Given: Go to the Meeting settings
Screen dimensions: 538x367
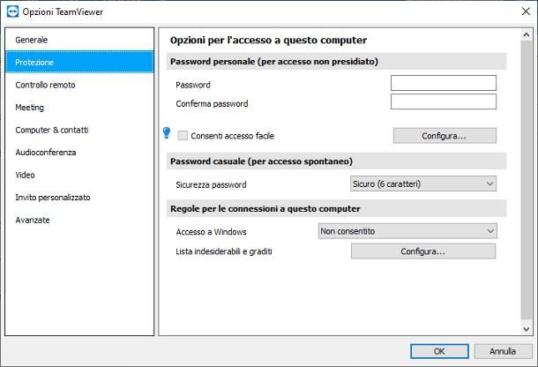Looking at the screenshot, I should 29,108.
